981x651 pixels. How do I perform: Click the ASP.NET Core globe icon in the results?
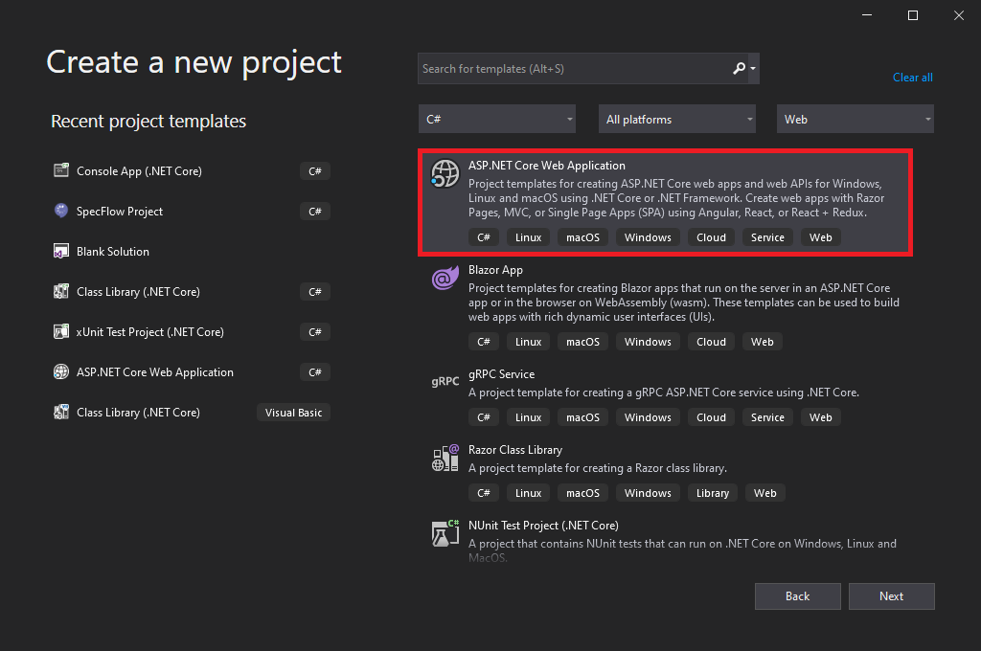[445, 174]
